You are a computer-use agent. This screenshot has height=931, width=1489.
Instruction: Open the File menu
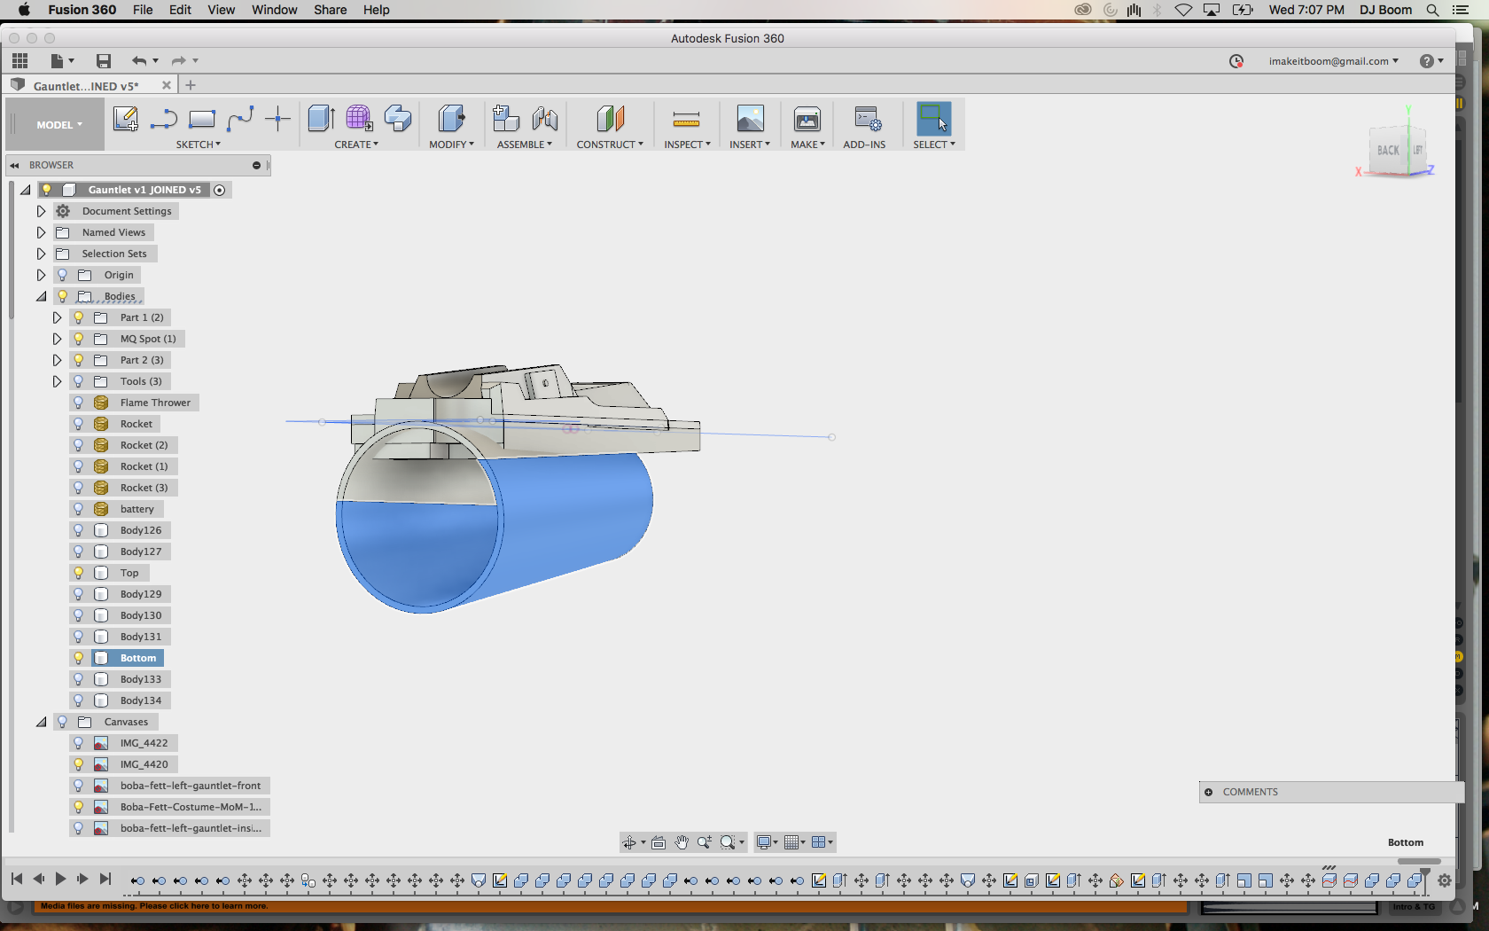[x=143, y=10]
